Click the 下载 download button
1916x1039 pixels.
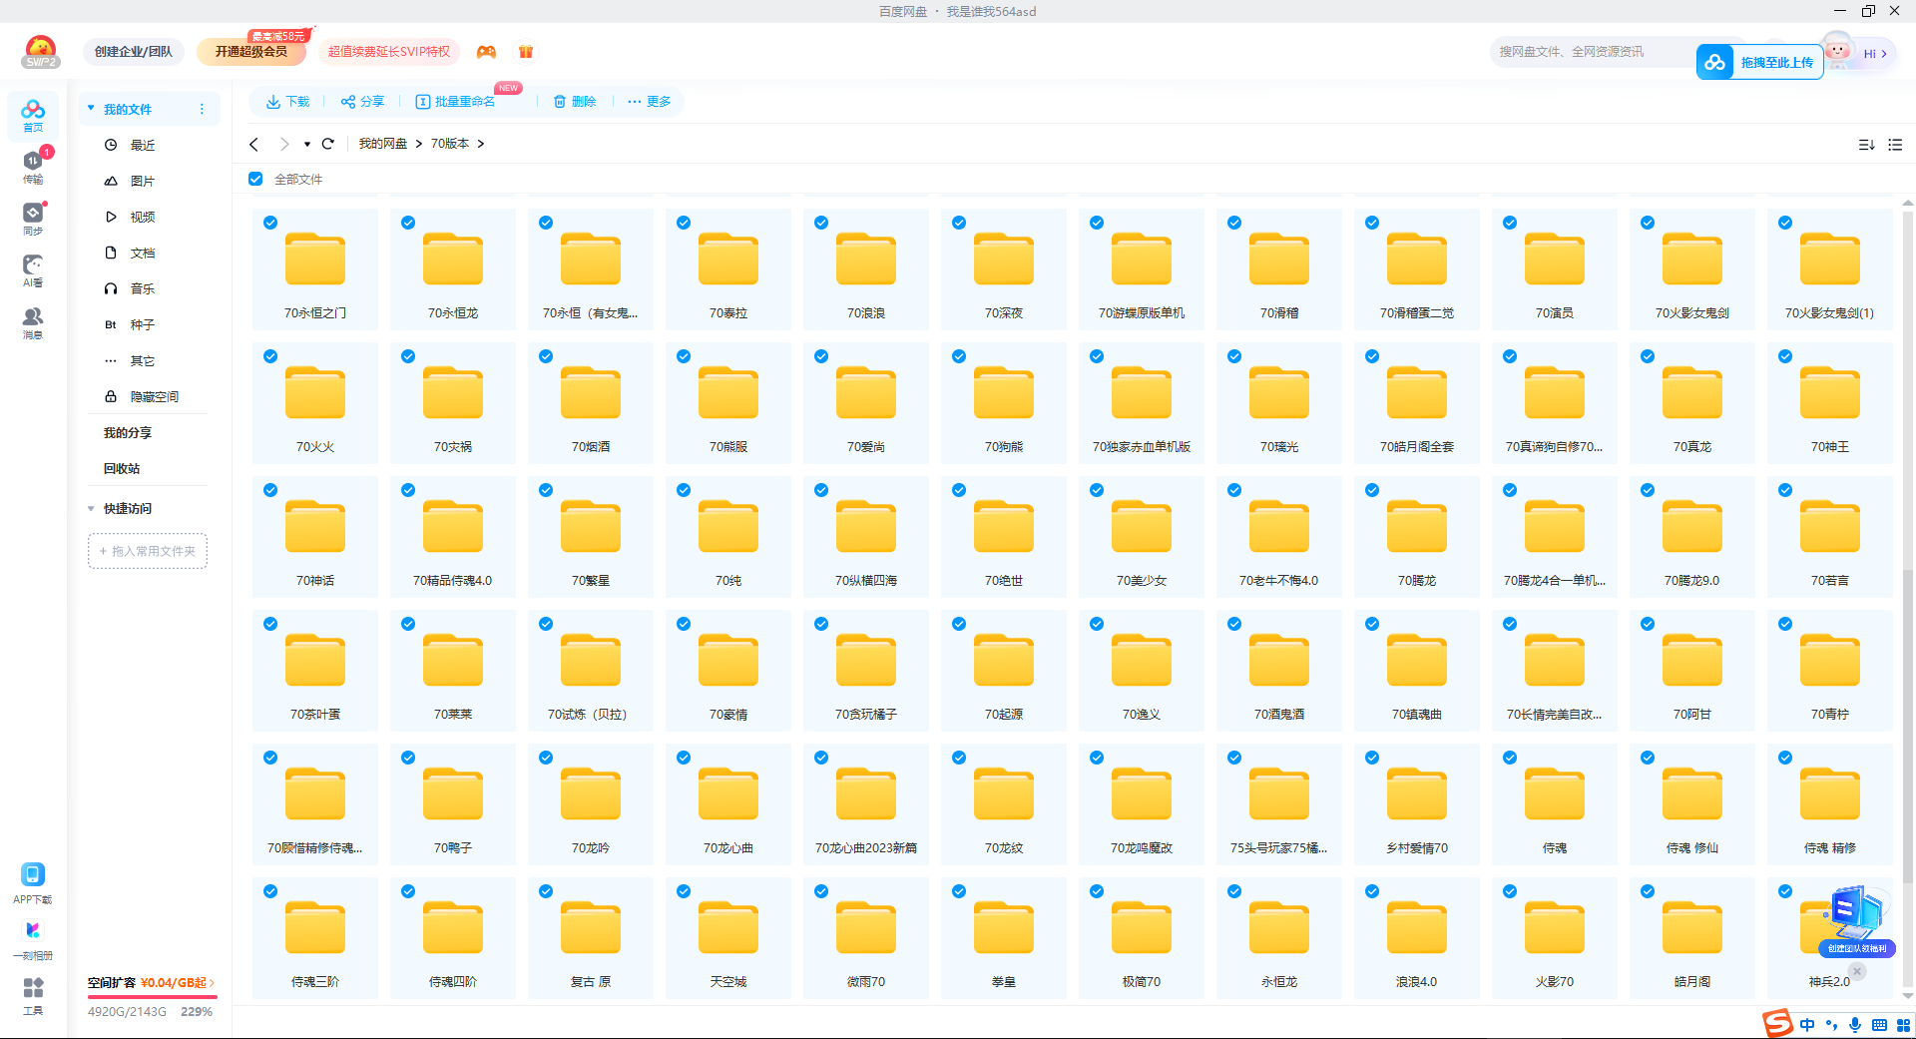[x=287, y=102]
